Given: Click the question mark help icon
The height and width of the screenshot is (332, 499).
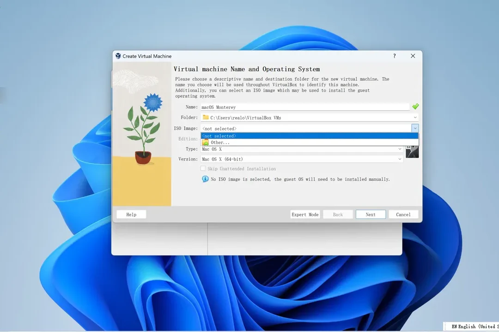Looking at the screenshot, I should pos(394,56).
